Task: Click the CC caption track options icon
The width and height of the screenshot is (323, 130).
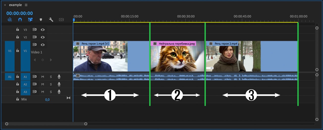Action: click(x=61, y=20)
